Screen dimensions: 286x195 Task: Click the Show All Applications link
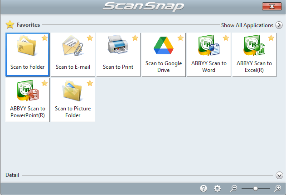tap(247, 25)
